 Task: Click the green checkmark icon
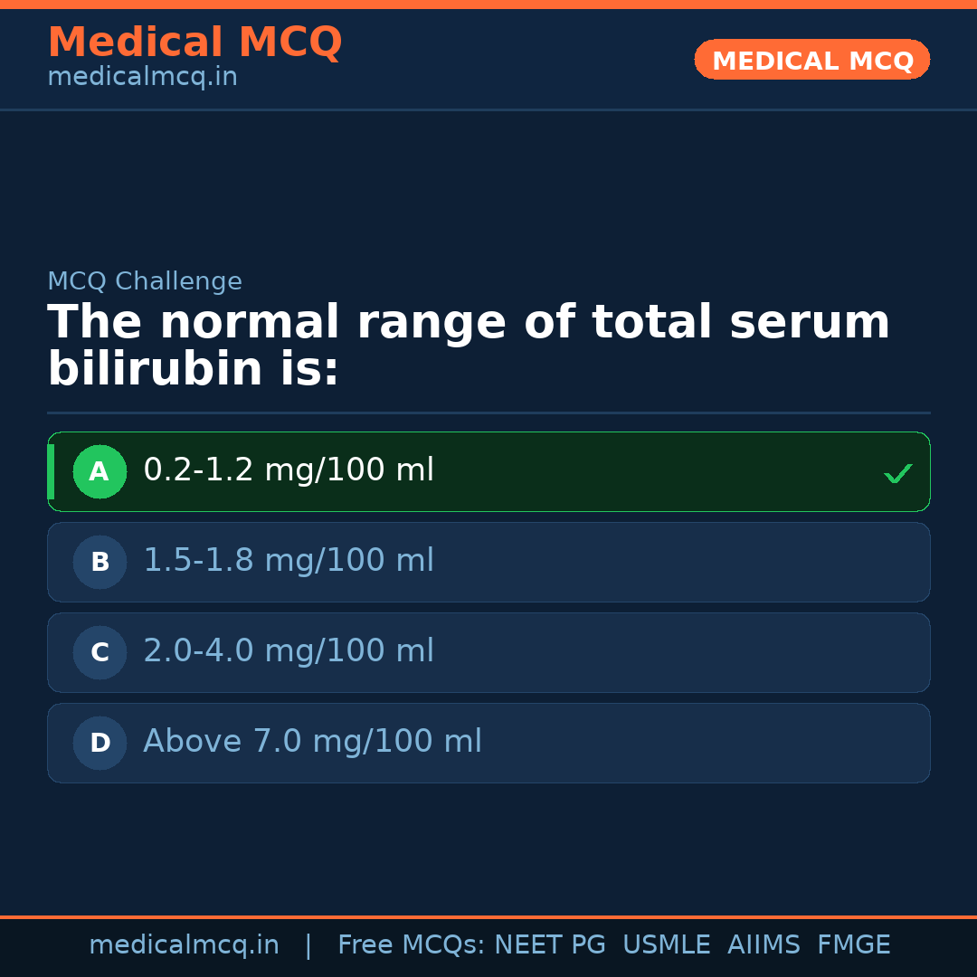(897, 473)
